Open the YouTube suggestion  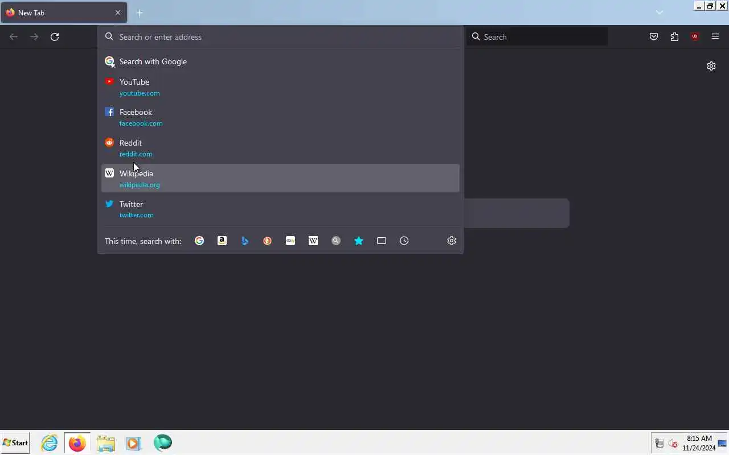(280, 87)
